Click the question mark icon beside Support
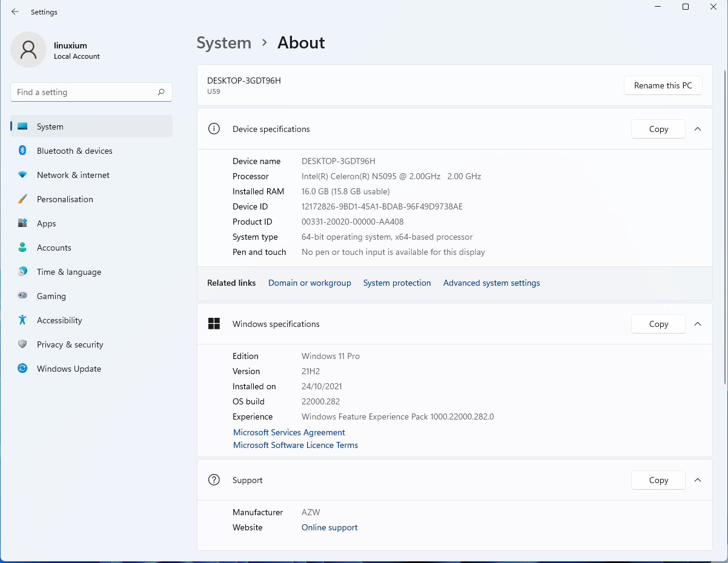 pos(214,480)
